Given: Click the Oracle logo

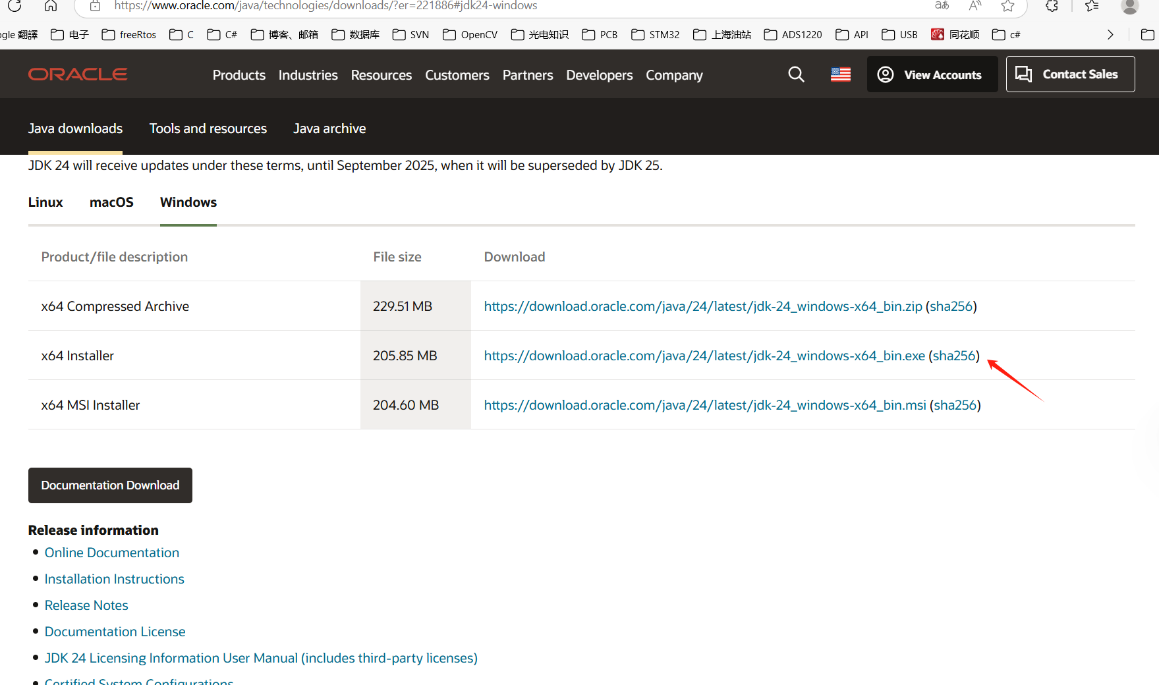Looking at the screenshot, I should 78,74.
